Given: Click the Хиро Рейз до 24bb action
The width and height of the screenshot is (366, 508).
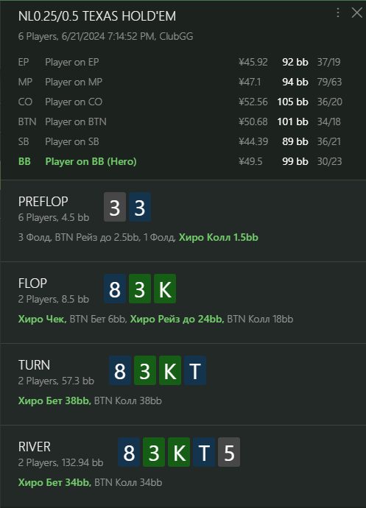Looking at the screenshot, I should 177,319.
